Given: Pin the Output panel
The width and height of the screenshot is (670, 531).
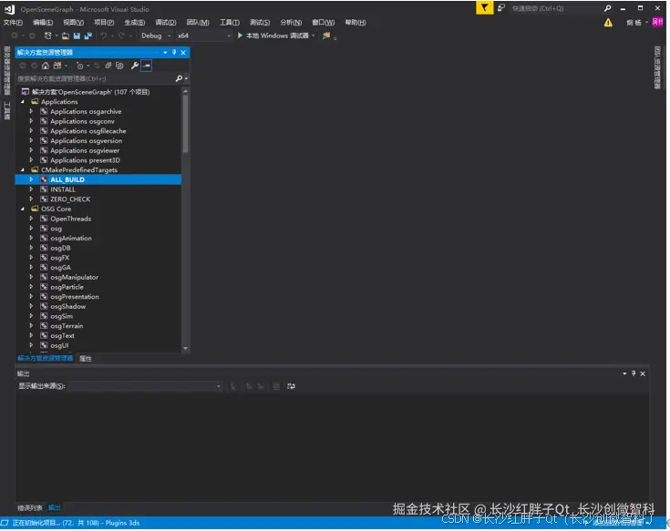Looking at the screenshot, I should click(634, 373).
